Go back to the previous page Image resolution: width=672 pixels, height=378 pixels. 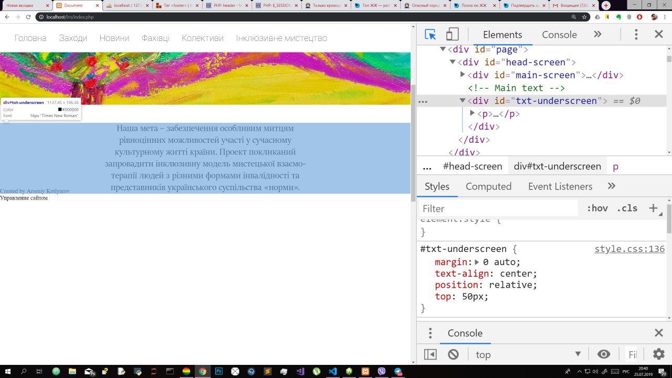tap(7, 17)
